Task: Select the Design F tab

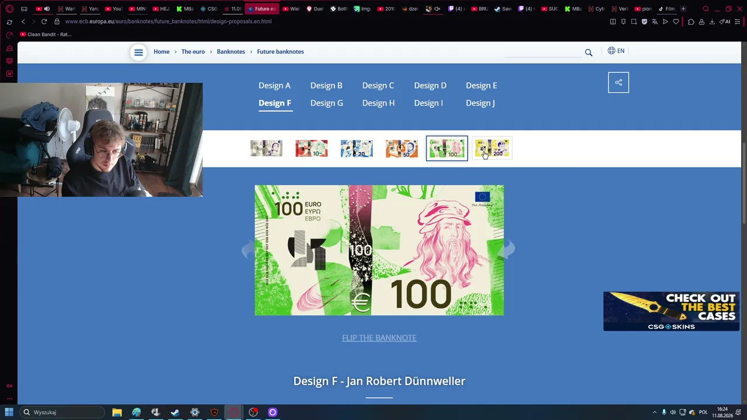Action: click(275, 103)
